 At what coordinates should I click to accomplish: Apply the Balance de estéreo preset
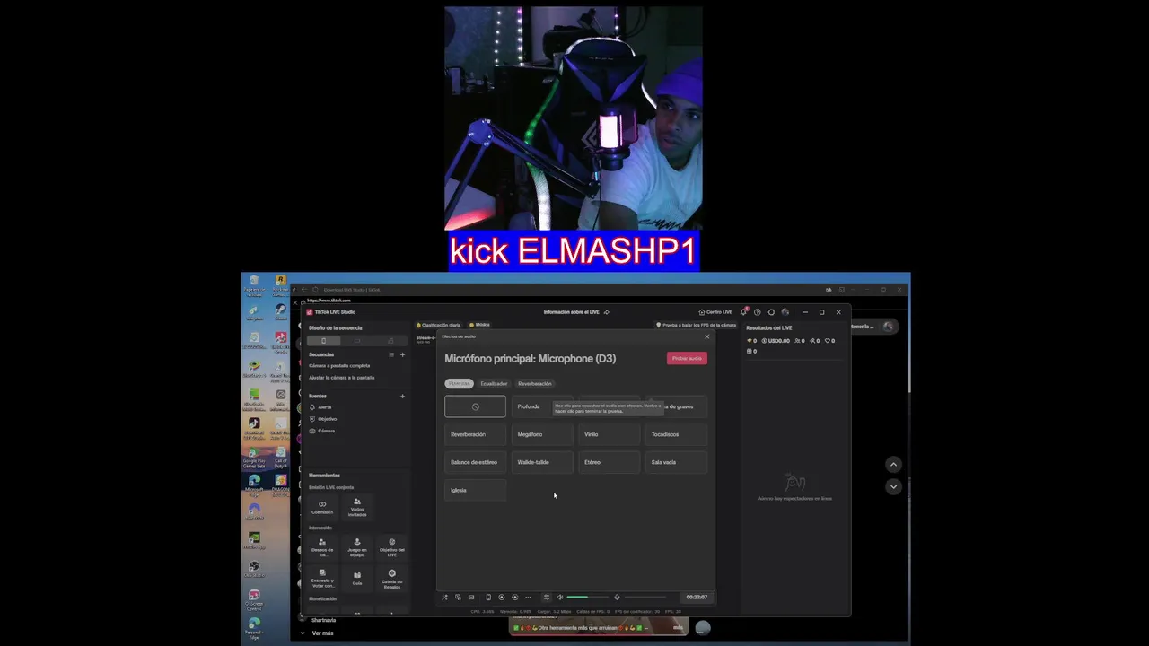(x=475, y=462)
